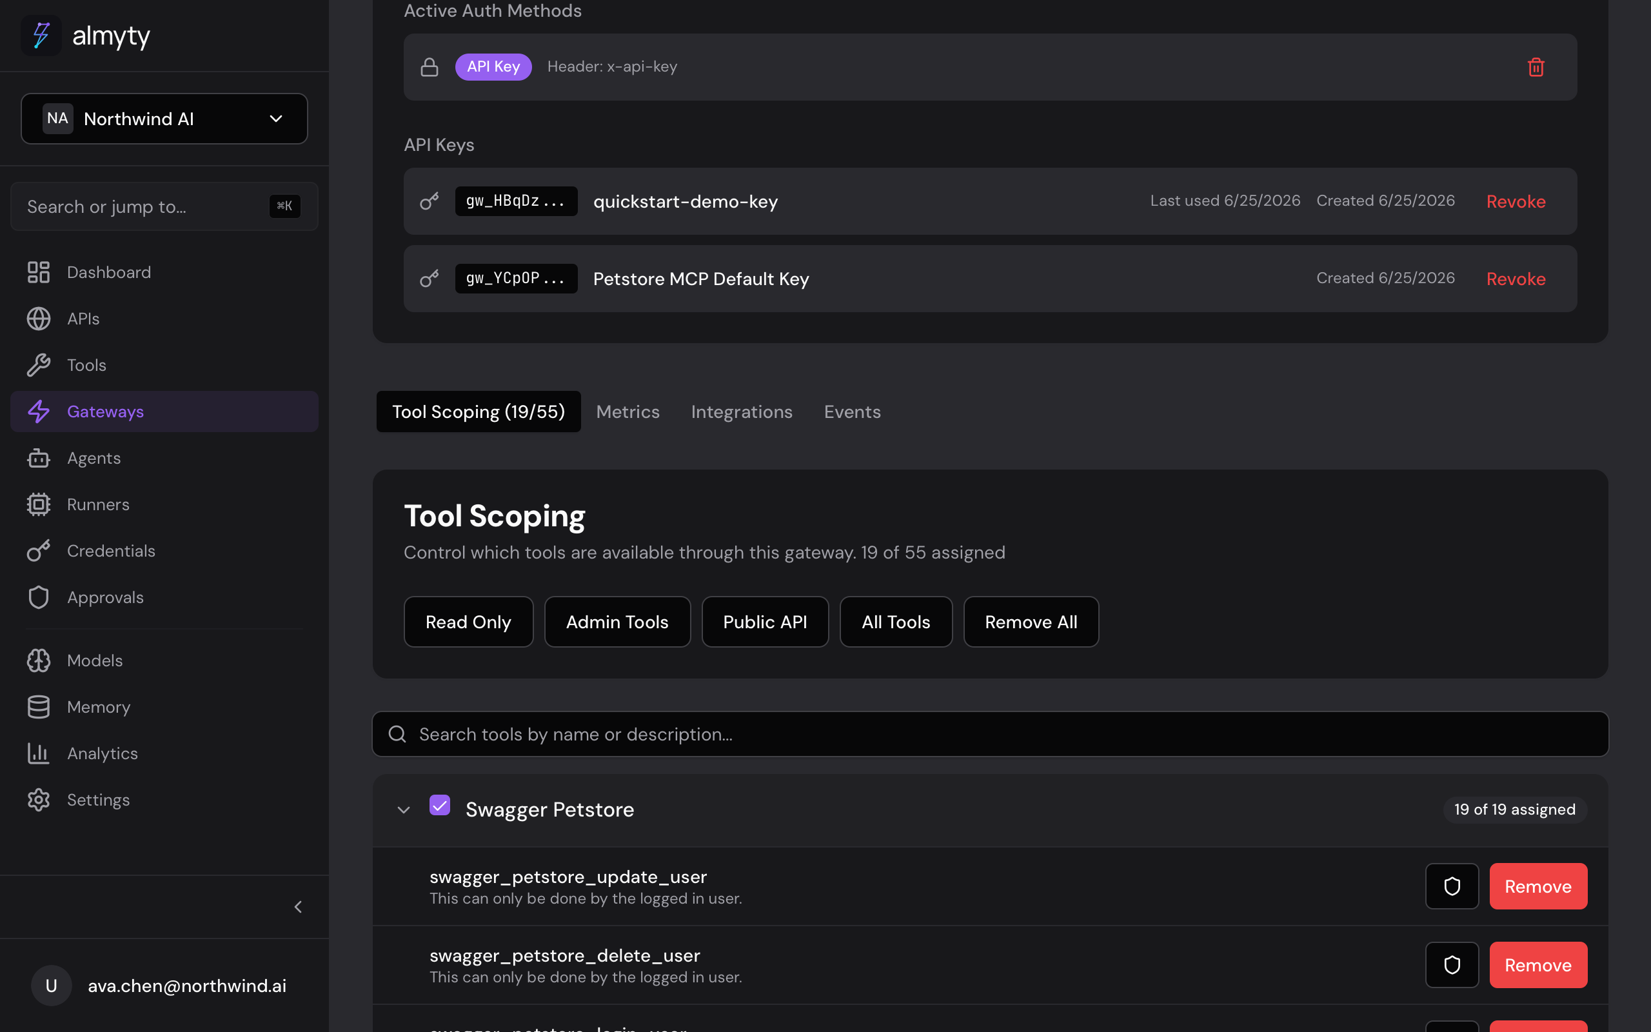This screenshot has height=1032, width=1651.
Task: Click the lock icon beside API Key
Action: coord(429,67)
